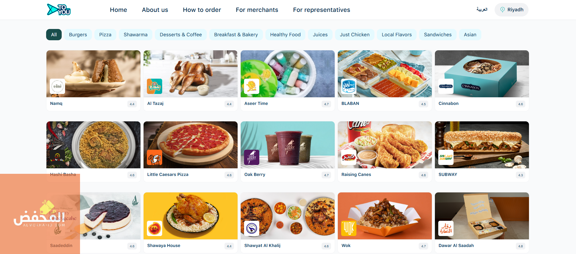Click the Wok yellow logo icon

(349, 228)
